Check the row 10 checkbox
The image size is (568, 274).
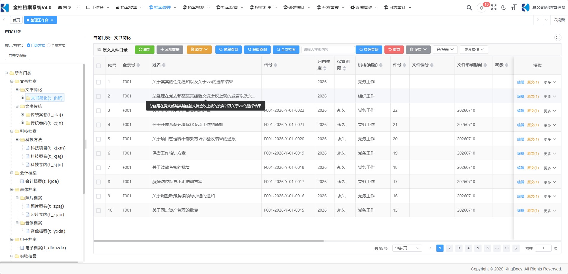pos(99,210)
